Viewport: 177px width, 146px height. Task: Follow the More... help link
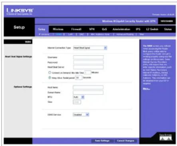pos(146,89)
